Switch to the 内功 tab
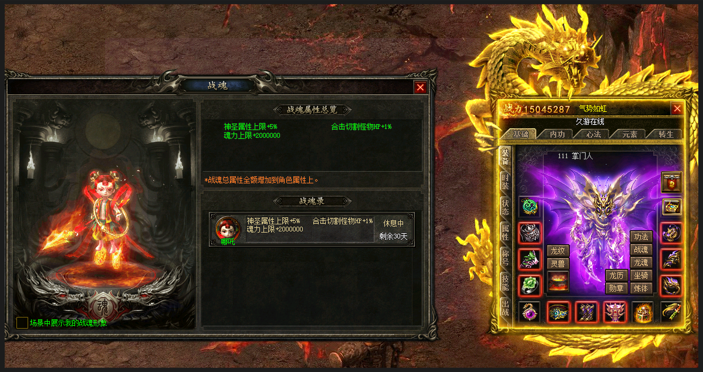 [557, 134]
